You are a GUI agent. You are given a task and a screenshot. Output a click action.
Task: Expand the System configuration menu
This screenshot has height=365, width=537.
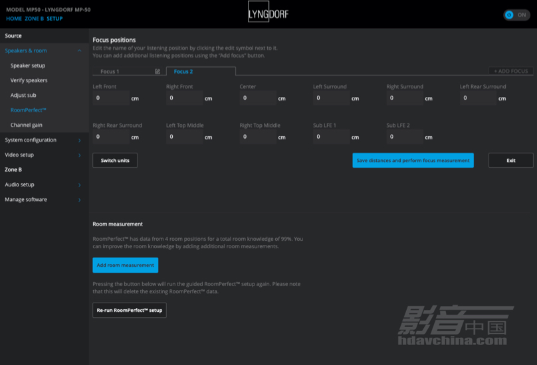point(80,140)
